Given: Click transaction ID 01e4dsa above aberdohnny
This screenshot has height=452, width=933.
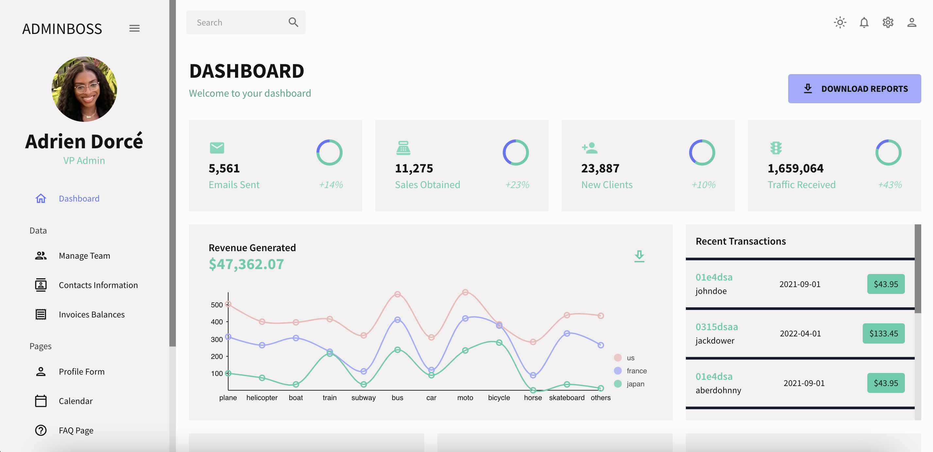Looking at the screenshot, I should pos(714,376).
